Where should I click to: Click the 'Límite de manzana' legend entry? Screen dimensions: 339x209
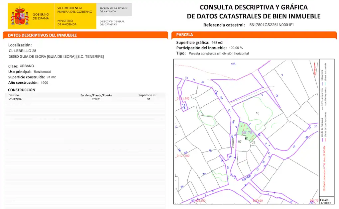[x=322, y=129]
